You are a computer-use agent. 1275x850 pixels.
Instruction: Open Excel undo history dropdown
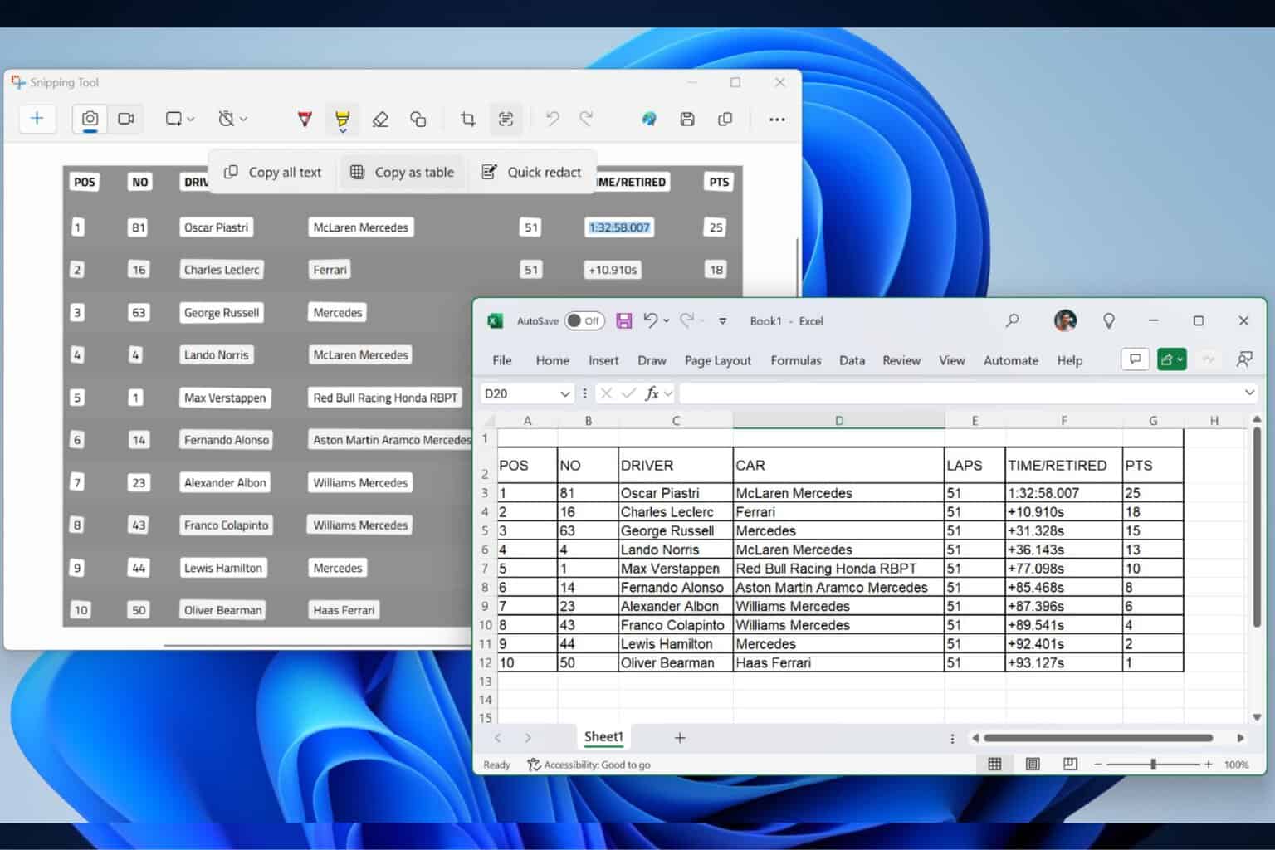(x=666, y=321)
